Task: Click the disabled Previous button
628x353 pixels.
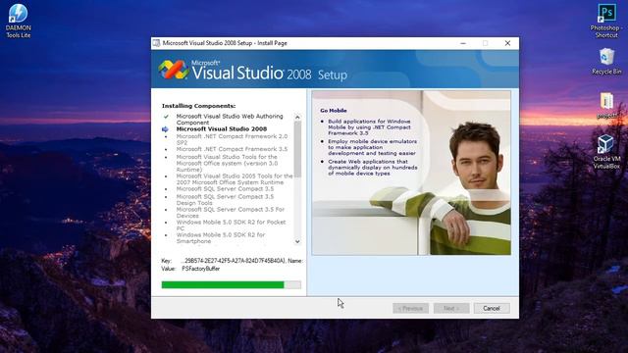Action: pos(410,308)
